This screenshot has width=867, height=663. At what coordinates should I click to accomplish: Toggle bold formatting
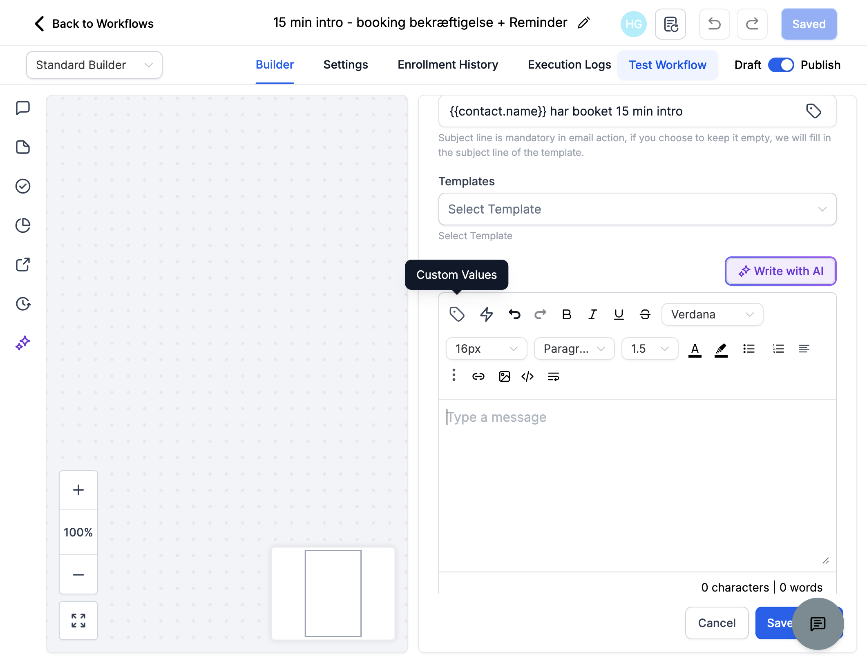coord(567,314)
